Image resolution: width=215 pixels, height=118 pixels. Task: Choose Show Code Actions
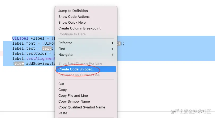pyautogui.click(x=74, y=17)
